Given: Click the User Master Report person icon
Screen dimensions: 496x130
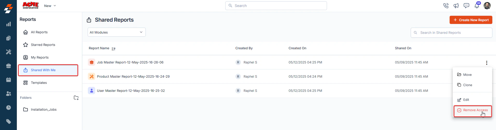Looking at the screenshot, I should 92,91.
